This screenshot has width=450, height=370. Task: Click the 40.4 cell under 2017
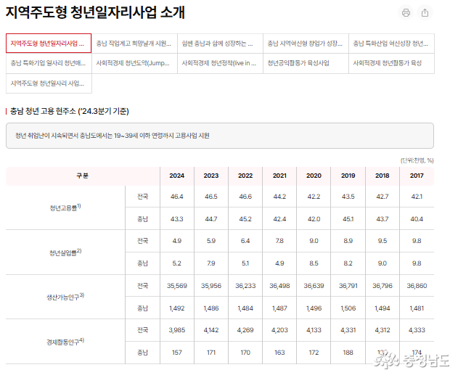417,219
